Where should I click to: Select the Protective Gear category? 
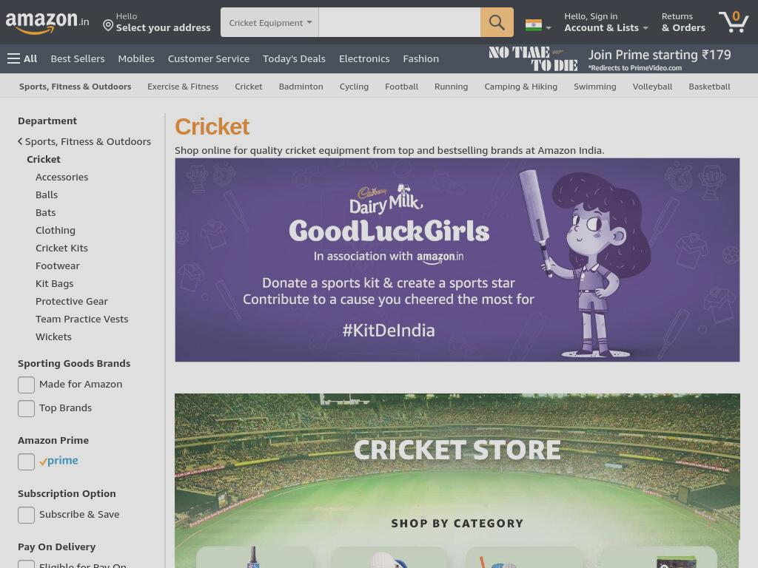pyautogui.click(x=72, y=302)
